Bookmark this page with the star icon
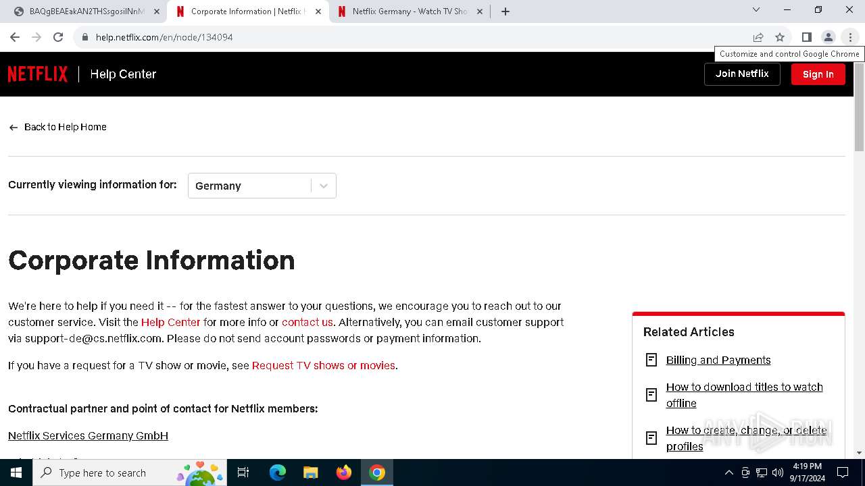865x486 pixels. click(780, 37)
